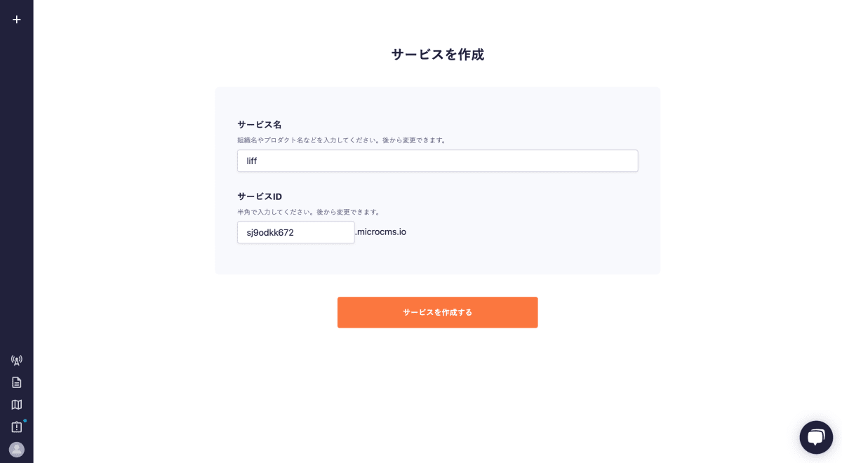Click the plus icon to add a new service
Viewport: 842px width, 463px height.
(x=17, y=19)
